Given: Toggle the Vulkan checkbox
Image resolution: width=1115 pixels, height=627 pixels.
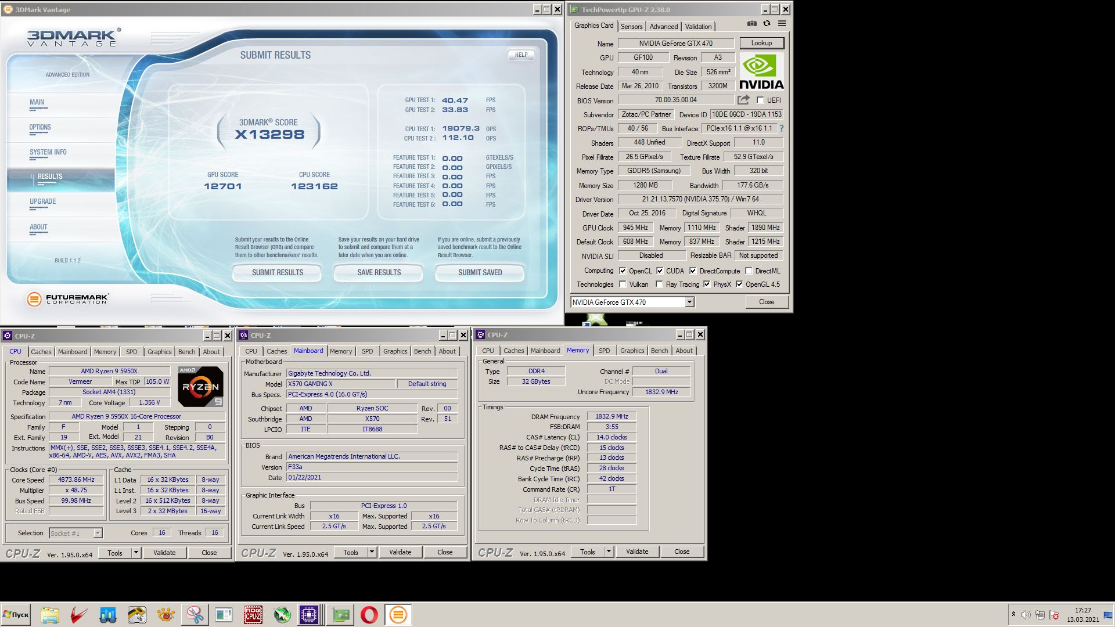Looking at the screenshot, I should (x=623, y=284).
